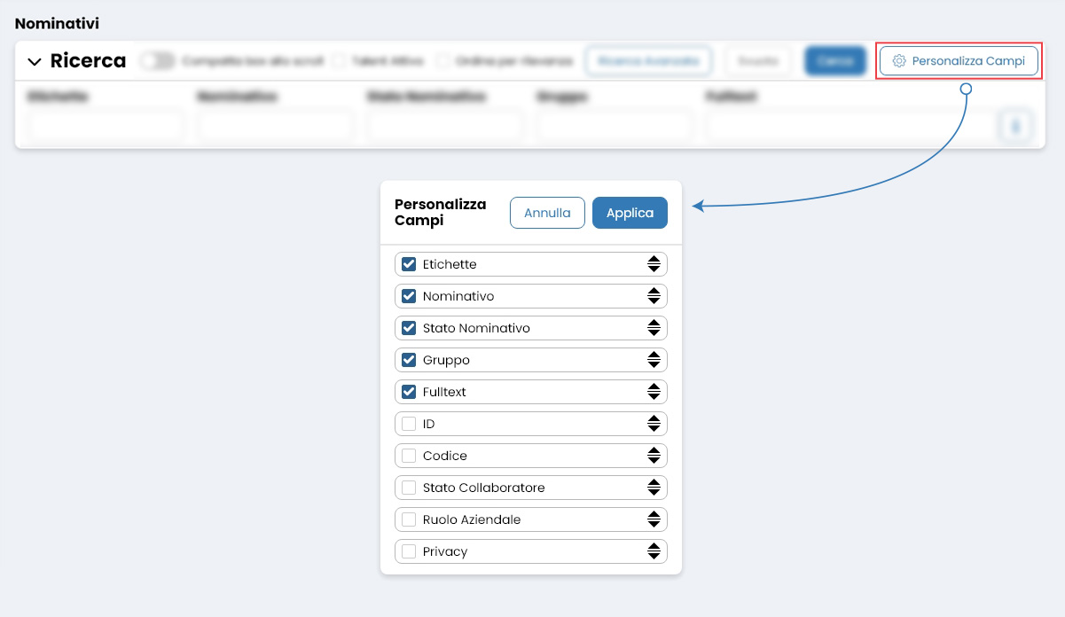Click the Annulla button

(547, 213)
